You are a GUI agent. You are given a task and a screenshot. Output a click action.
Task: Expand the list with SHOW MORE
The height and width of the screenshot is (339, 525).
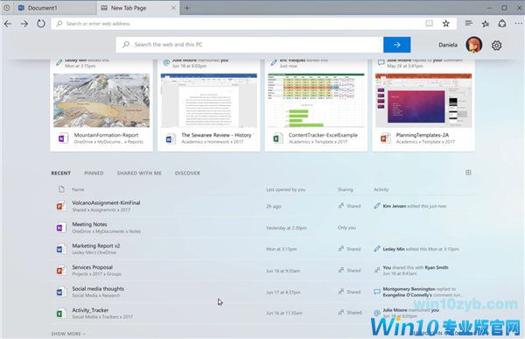(68, 334)
